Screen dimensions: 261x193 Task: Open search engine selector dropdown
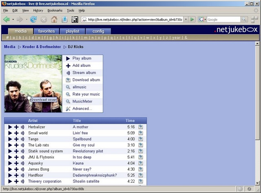[202, 20]
